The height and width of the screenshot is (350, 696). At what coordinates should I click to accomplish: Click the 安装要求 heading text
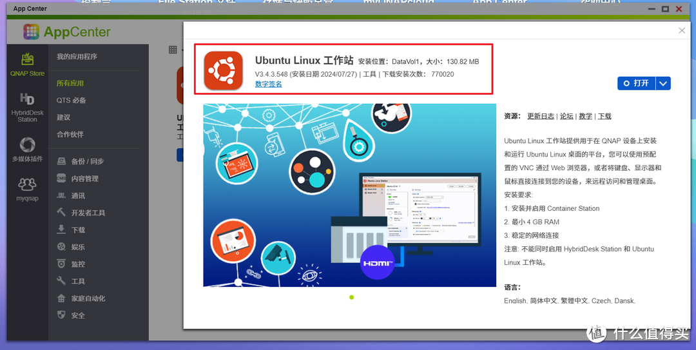(x=518, y=195)
